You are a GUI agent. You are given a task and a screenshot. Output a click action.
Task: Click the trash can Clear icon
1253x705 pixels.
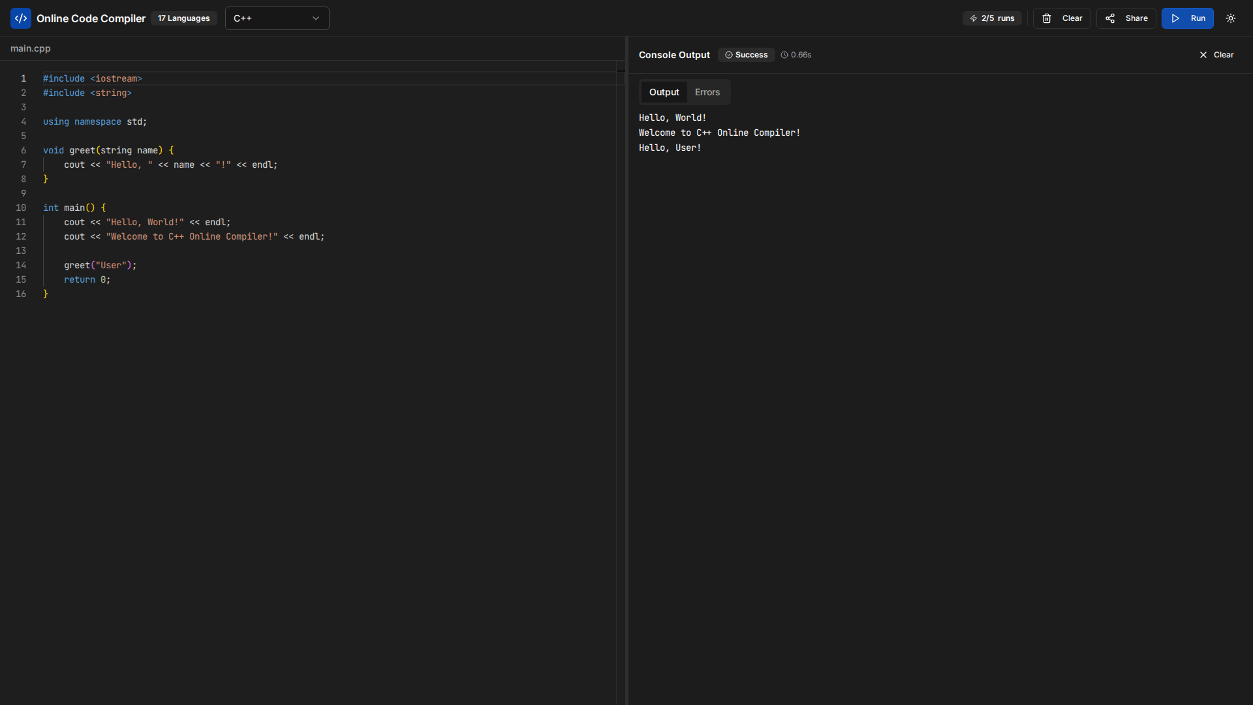pos(1047,18)
